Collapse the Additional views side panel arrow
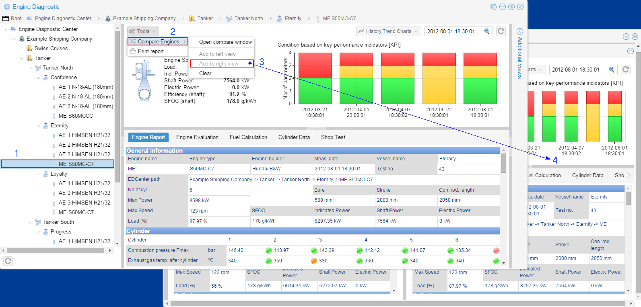This screenshot has height=307, width=641. [x=519, y=31]
